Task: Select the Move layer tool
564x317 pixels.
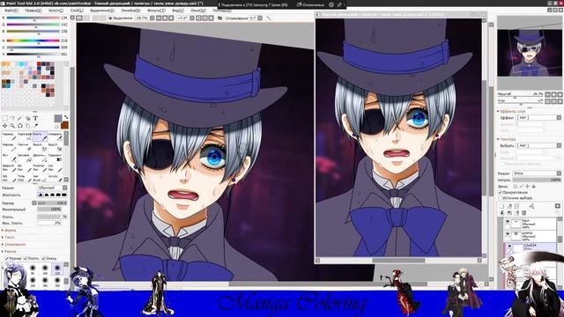Action: tap(4, 126)
